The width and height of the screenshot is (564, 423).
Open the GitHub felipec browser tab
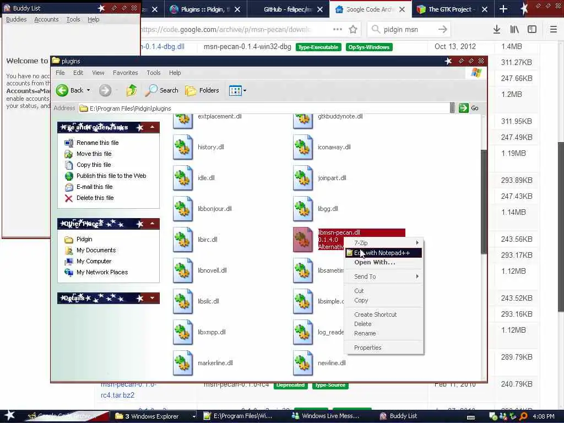click(x=288, y=9)
